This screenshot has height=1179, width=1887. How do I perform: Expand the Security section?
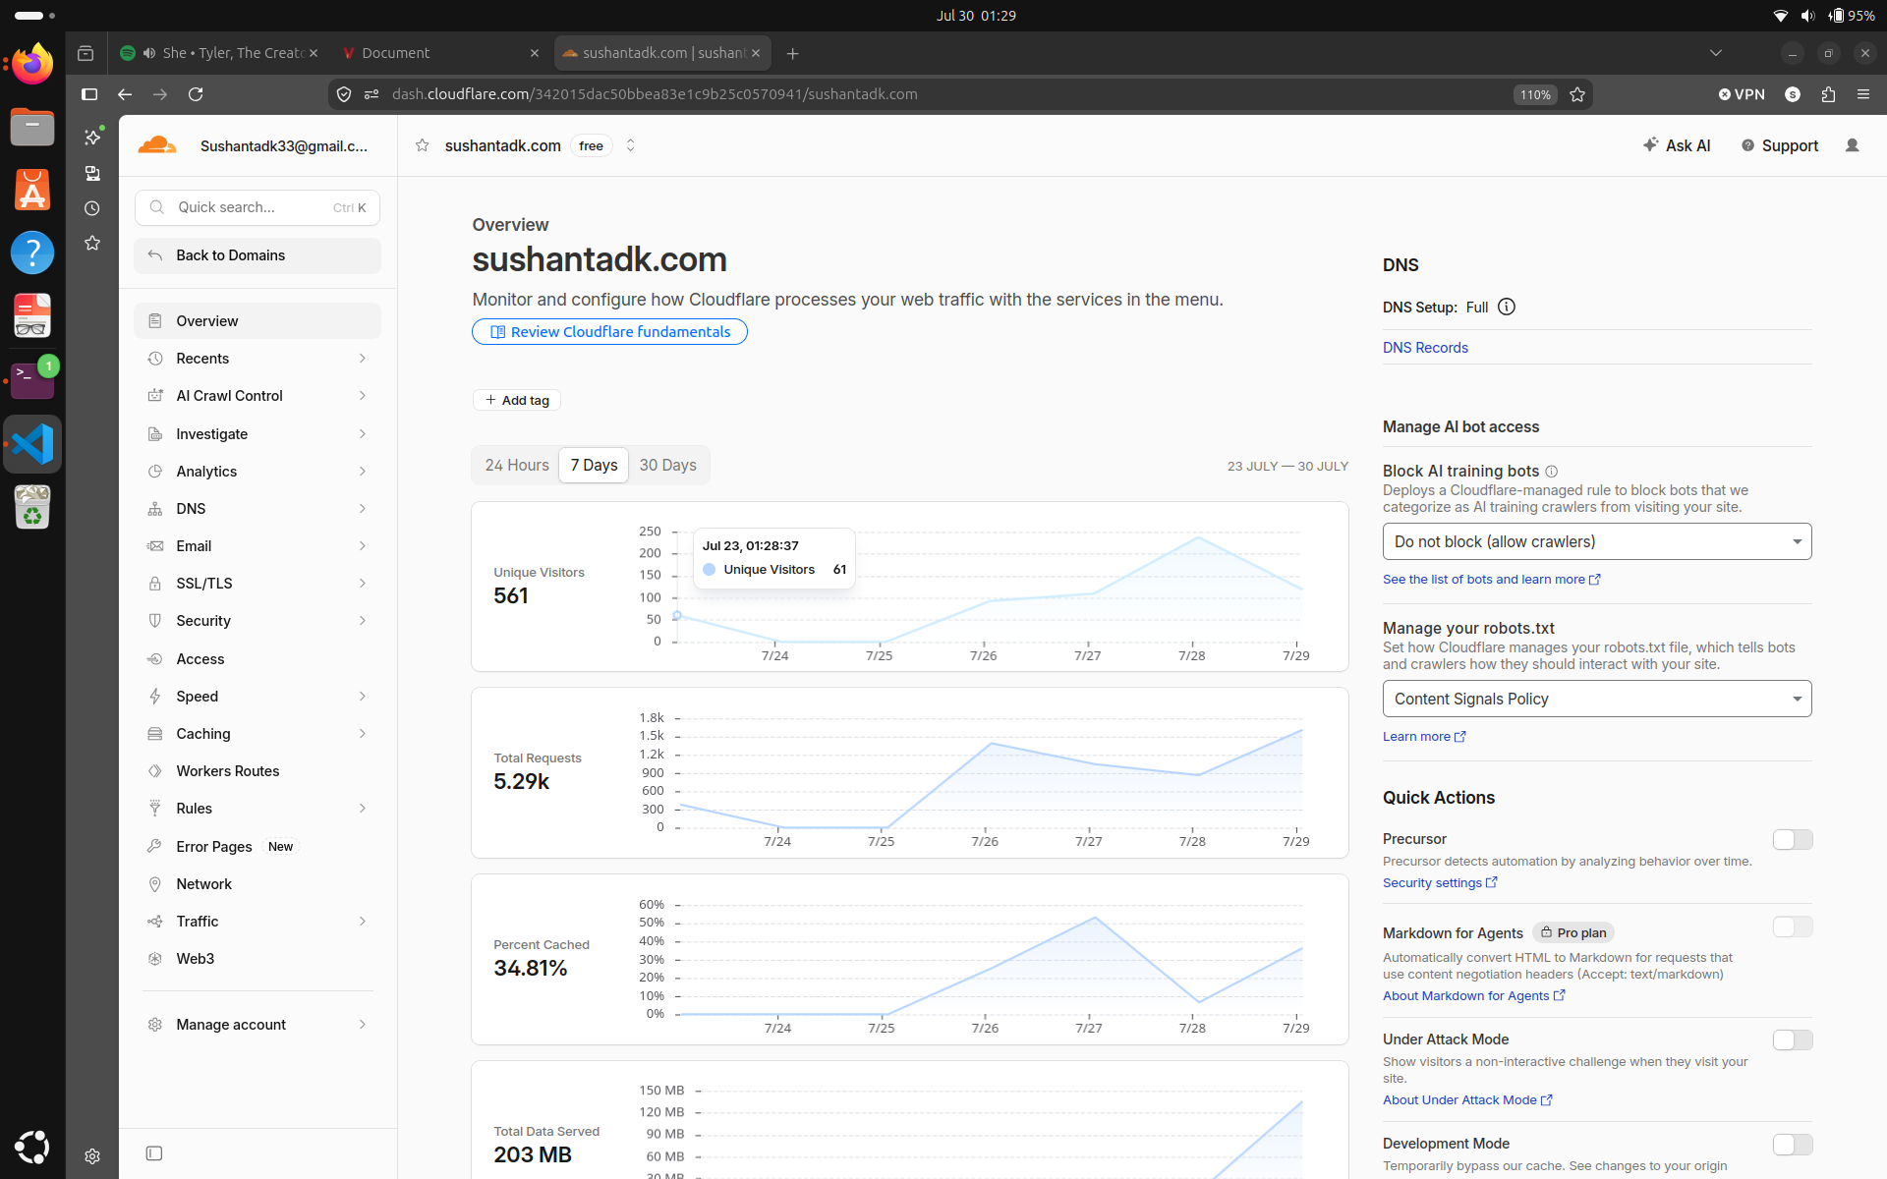pos(257,621)
